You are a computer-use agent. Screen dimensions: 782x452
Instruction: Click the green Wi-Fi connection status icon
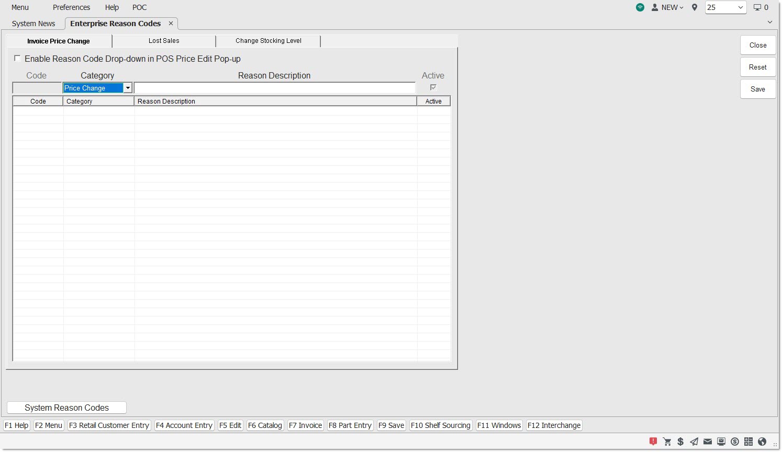click(x=640, y=7)
